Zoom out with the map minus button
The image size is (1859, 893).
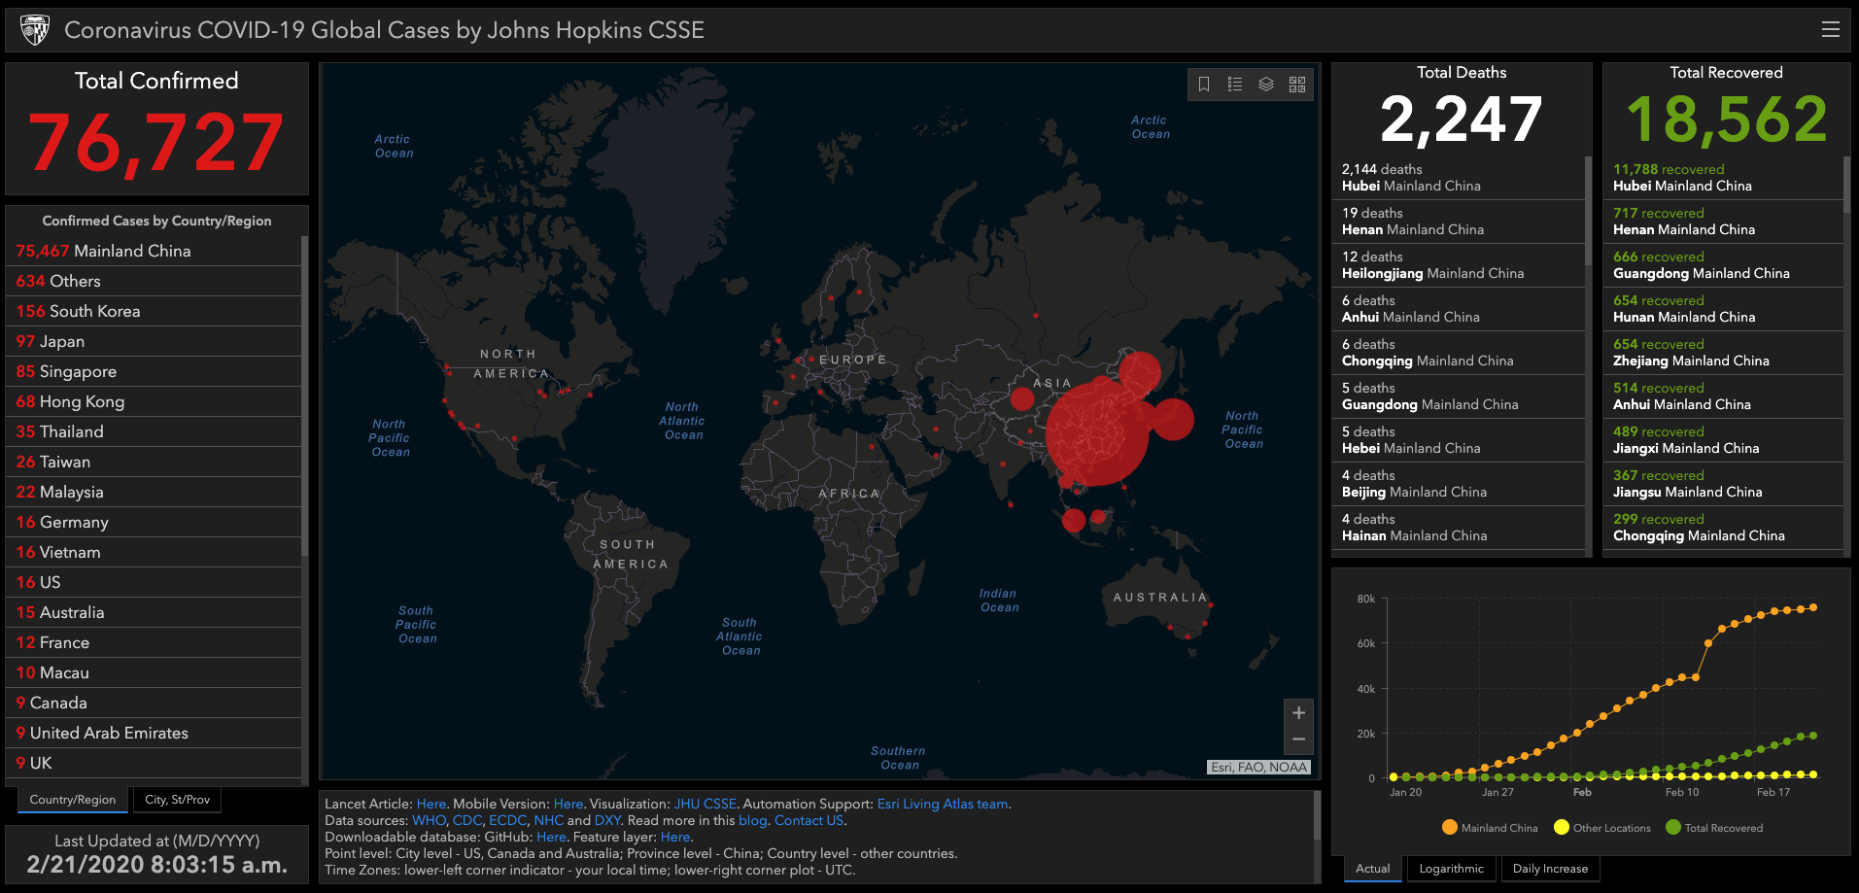(x=1298, y=739)
